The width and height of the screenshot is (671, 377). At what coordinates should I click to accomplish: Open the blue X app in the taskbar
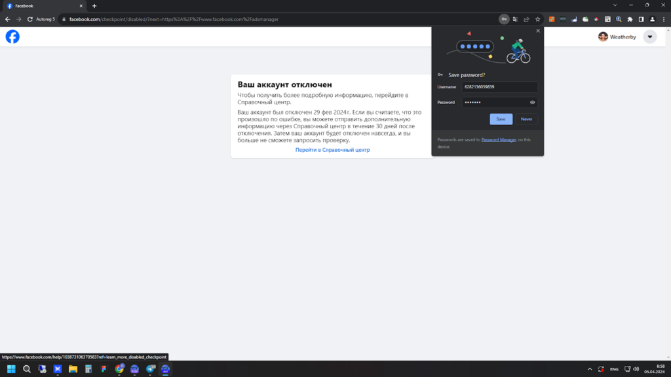pos(58,369)
